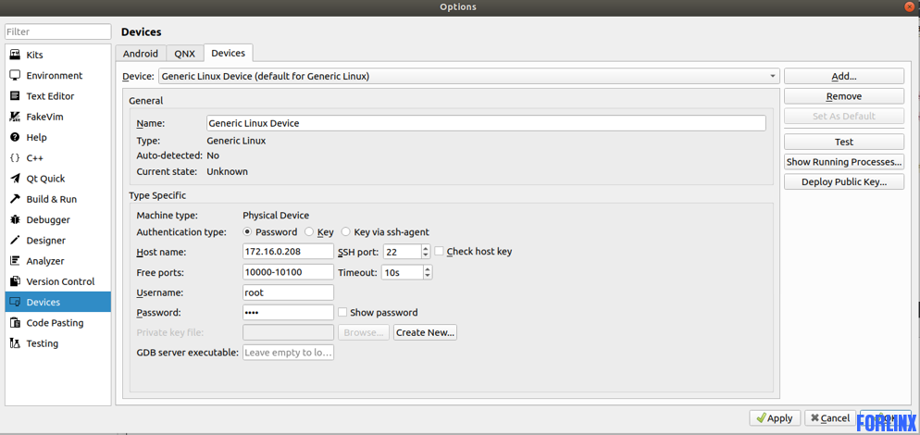Select Key authentication radio button
This screenshot has width=920, height=435.
[309, 232]
